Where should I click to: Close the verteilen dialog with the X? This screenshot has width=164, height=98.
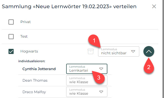click(154, 6)
